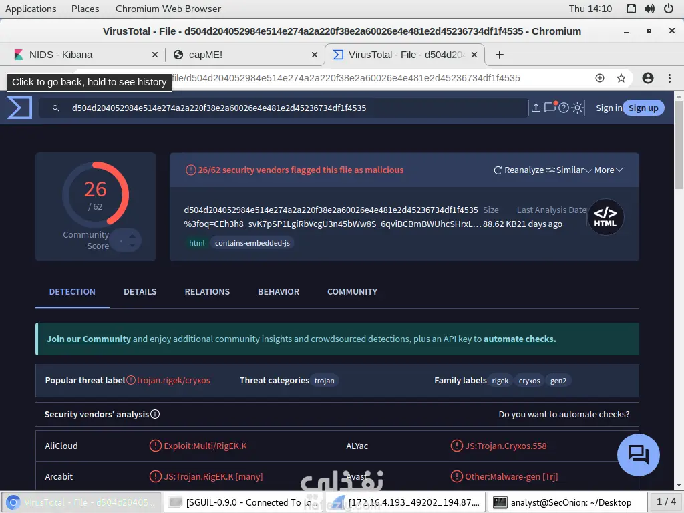
Task: Click the search magnifier icon
Action: tap(56, 108)
